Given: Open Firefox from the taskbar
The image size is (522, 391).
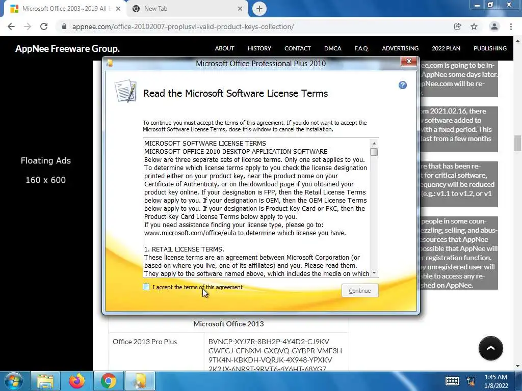Looking at the screenshot, I should [77, 381].
